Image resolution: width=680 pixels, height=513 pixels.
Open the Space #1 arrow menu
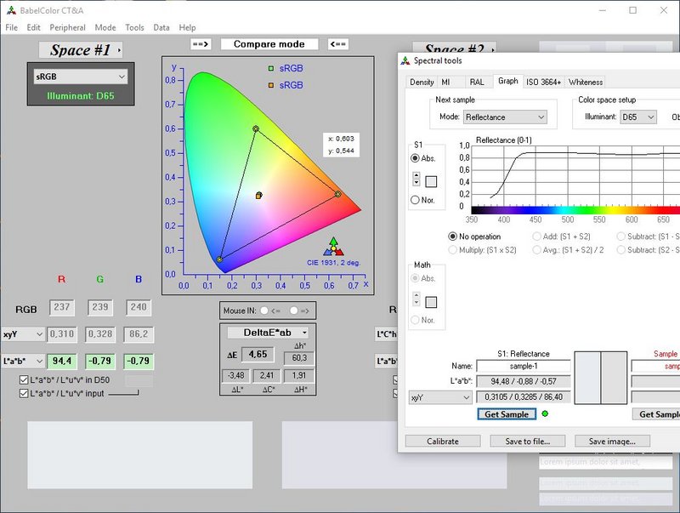click(x=119, y=50)
